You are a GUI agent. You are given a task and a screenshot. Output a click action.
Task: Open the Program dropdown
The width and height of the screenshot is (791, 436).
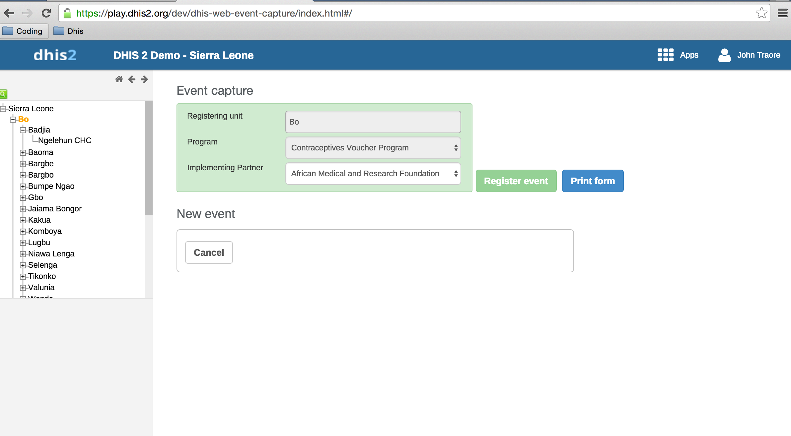pyautogui.click(x=373, y=148)
